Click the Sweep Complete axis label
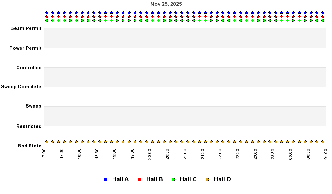 pos(21,87)
